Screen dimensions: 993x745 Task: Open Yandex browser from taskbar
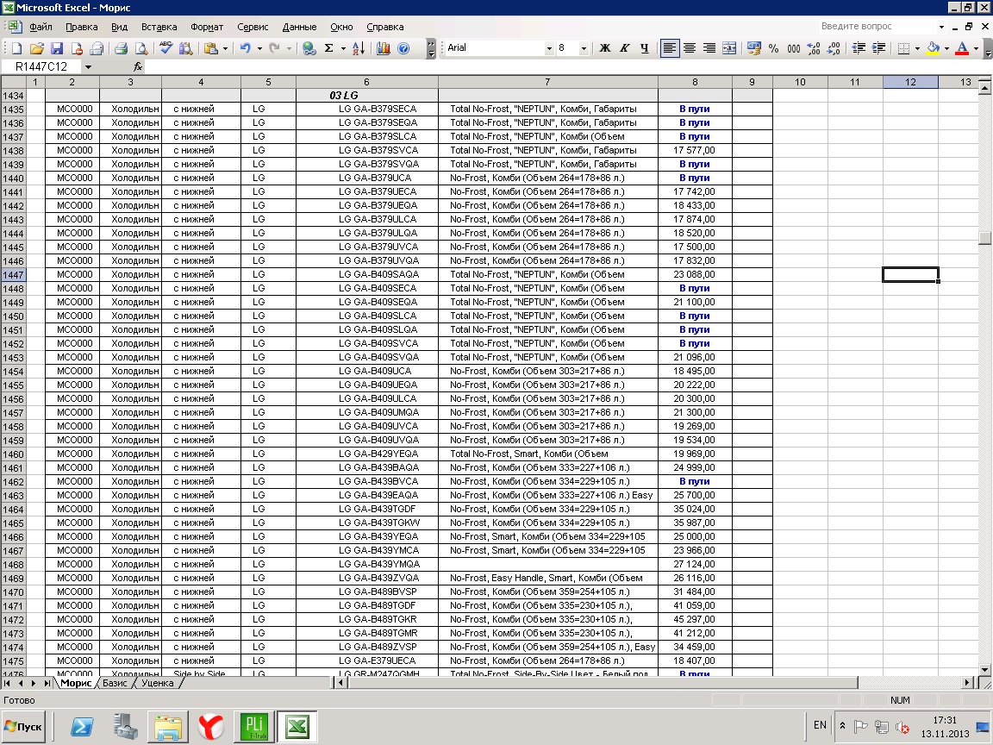click(x=211, y=727)
